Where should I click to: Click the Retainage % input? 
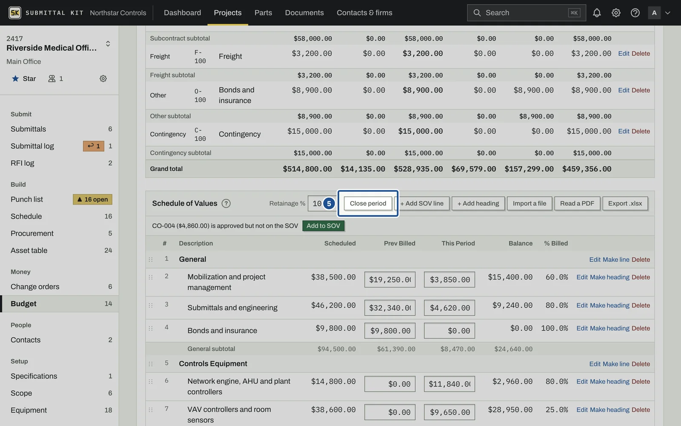322,203
